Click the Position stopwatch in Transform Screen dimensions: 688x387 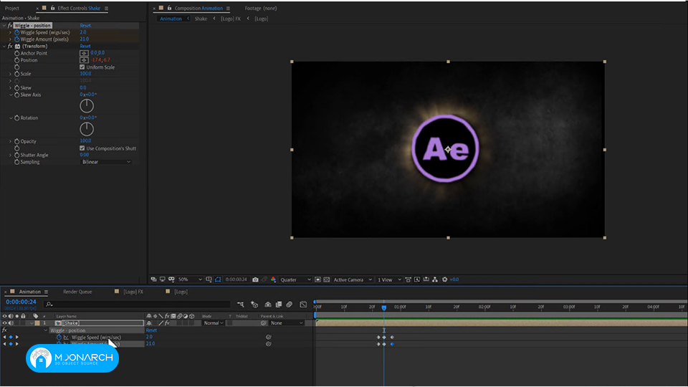16,60
